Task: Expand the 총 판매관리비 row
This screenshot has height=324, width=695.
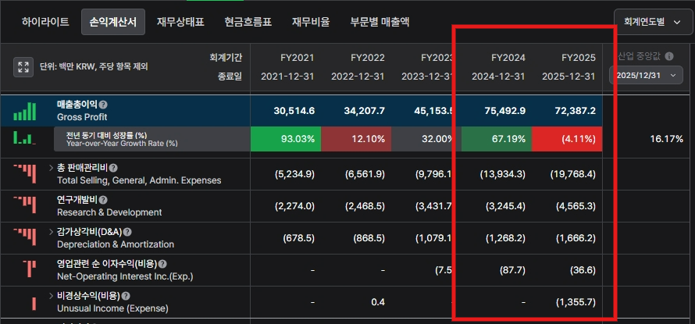Action: 51,168
